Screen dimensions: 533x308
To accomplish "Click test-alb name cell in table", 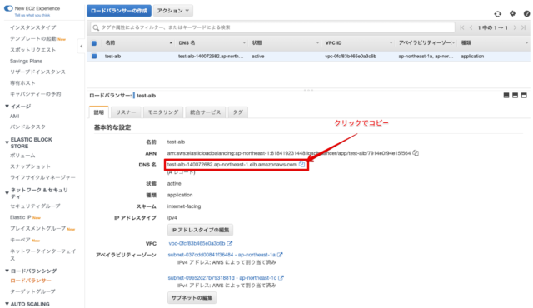I will click(113, 57).
